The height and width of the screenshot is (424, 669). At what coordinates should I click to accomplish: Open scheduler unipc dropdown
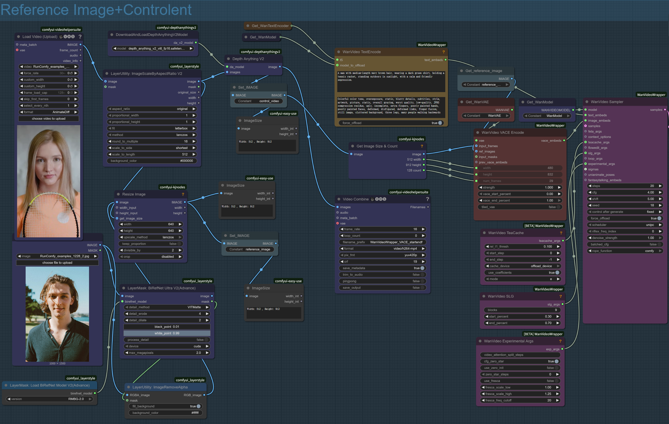pyautogui.click(x=625, y=225)
